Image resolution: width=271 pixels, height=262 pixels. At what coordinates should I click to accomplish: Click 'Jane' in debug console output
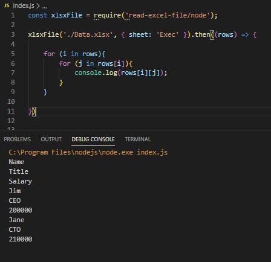point(16,220)
